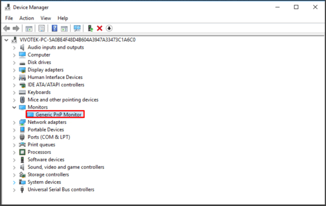The width and height of the screenshot is (326, 206).
Task: Click Scan for hardware changes icon
Action: point(77,28)
